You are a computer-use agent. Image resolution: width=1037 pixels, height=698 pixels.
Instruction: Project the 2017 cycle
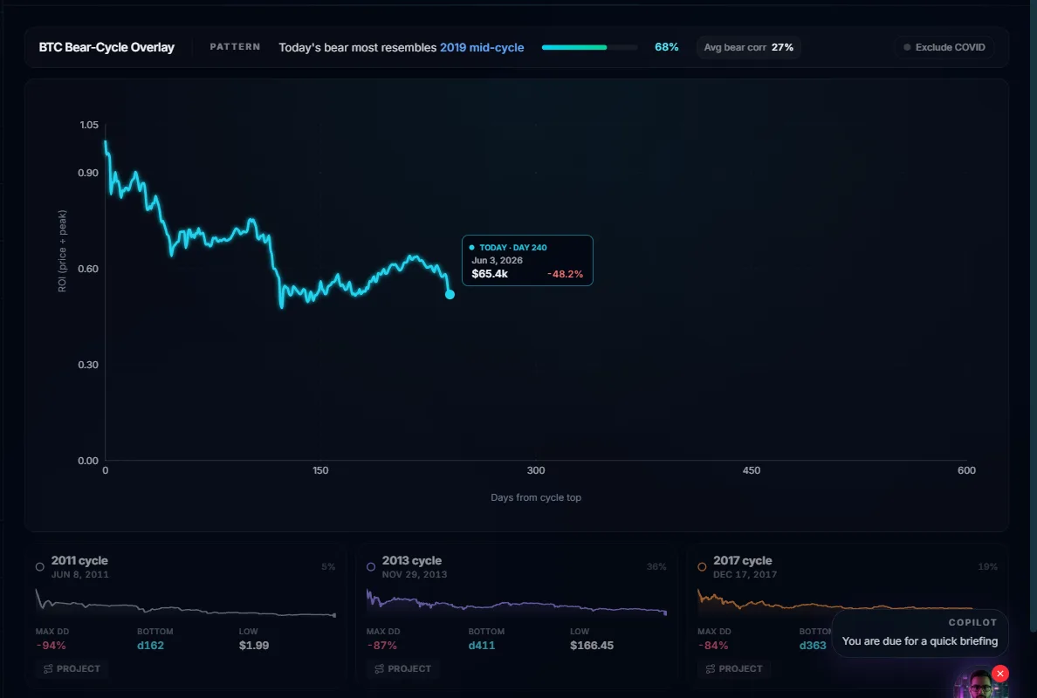click(734, 669)
